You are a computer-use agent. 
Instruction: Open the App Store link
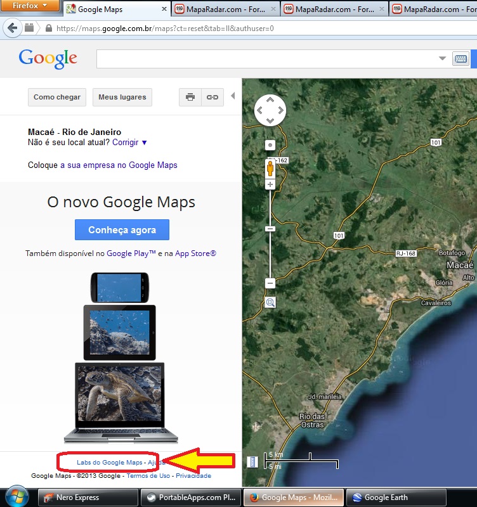tap(195, 253)
